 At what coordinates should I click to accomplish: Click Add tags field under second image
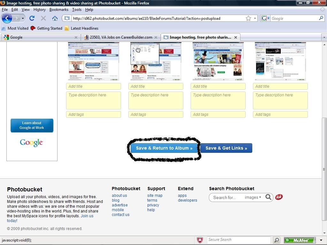pos(156,115)
